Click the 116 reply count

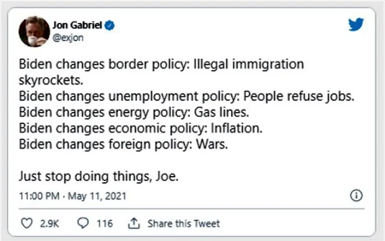[105, 224]
